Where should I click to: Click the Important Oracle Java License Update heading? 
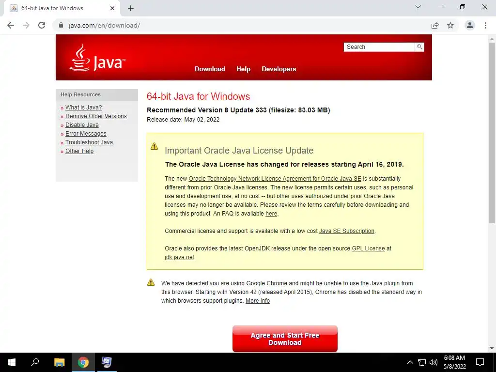(x=239, y=151)
